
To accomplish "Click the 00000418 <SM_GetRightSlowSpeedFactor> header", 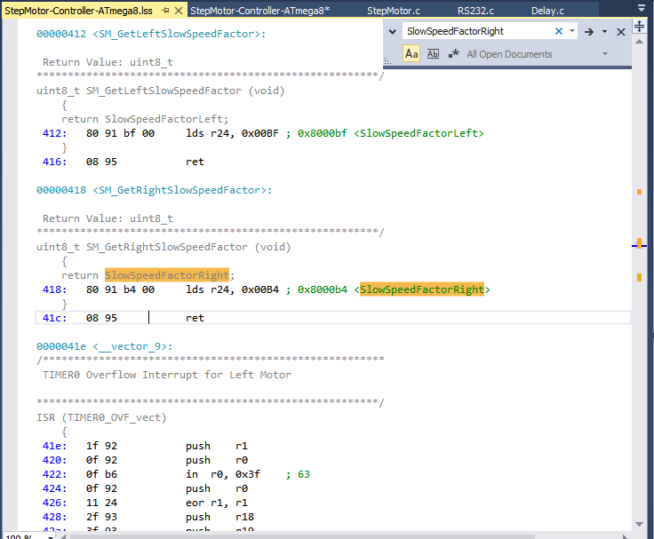I will point(154,190).
